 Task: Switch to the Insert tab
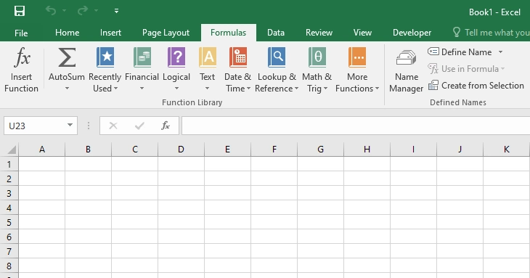[110, 33]
